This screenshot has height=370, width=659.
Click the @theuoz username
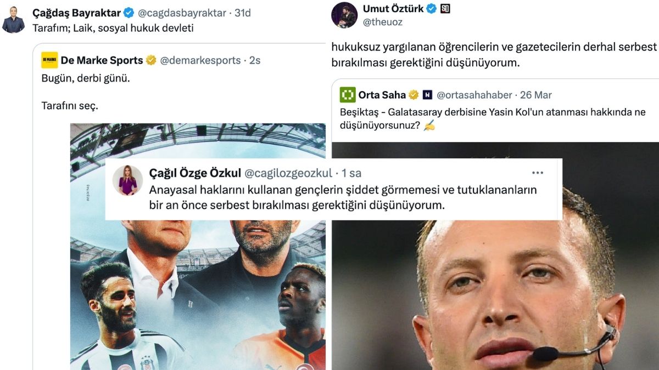[383, 22]
